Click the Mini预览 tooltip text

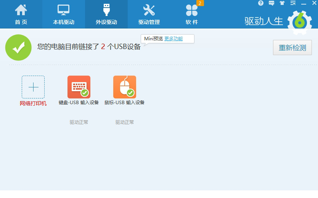click(x=153, y=39)
